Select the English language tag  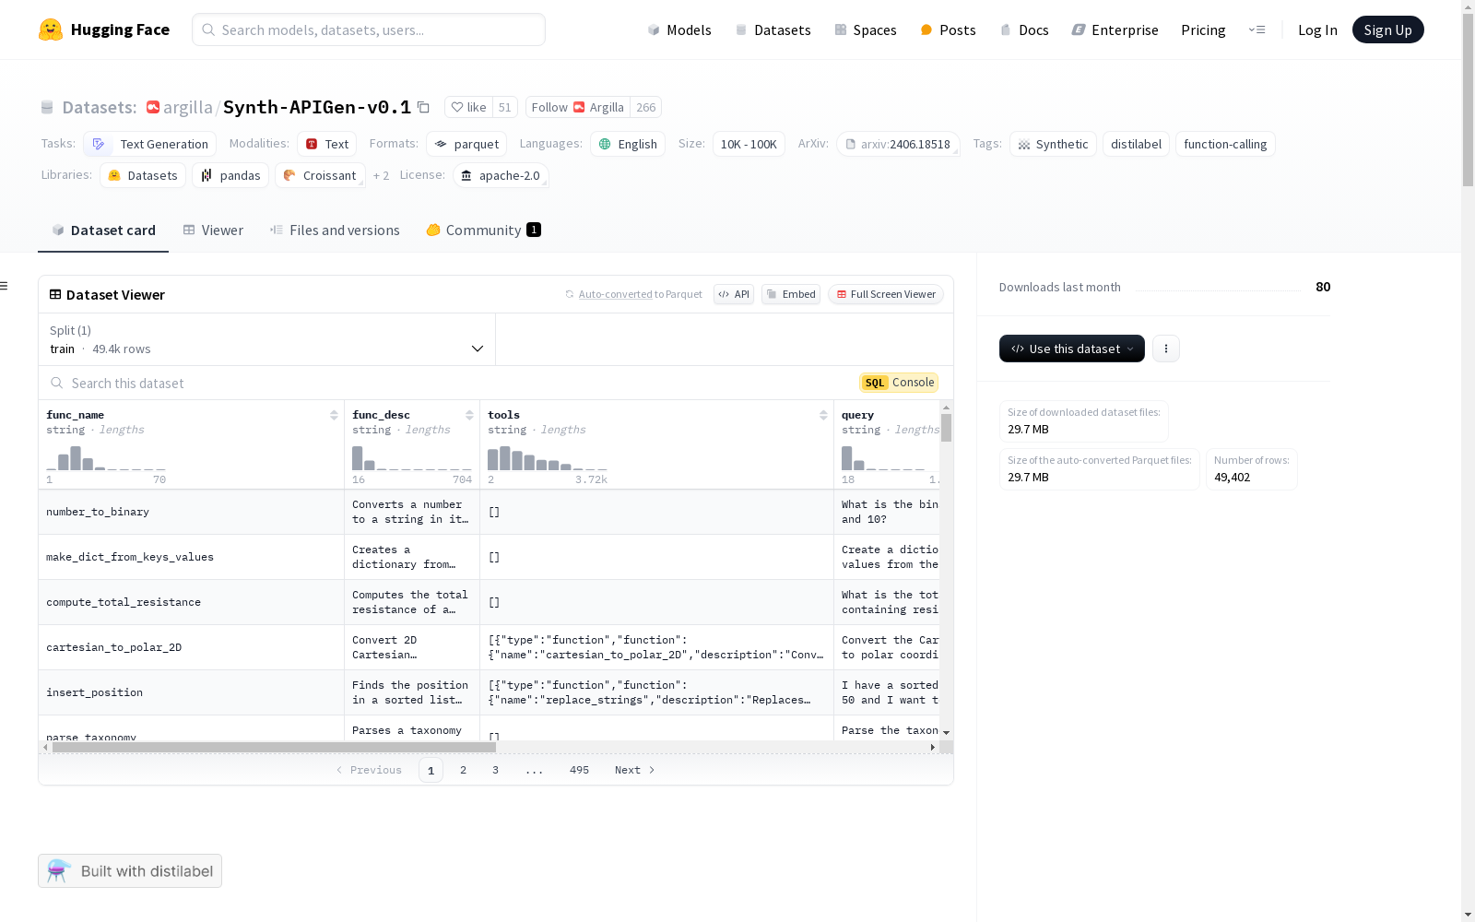[628, 144]
